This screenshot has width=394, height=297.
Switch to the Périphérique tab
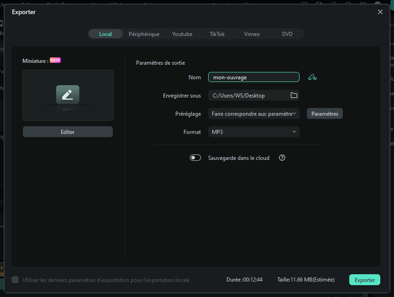tap(144, 34)
